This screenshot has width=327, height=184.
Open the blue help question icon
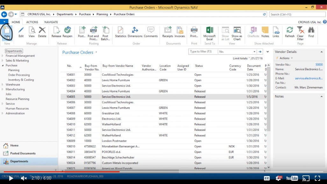click(x=325, y=22)
